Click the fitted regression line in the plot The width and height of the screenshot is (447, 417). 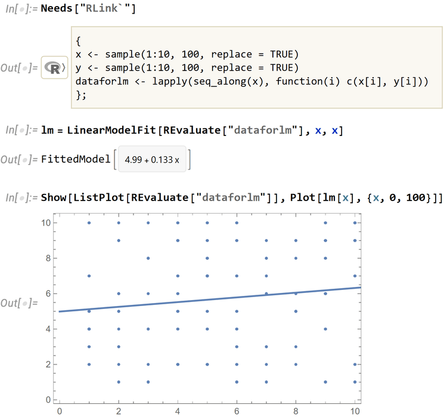[x=210, y=299]
